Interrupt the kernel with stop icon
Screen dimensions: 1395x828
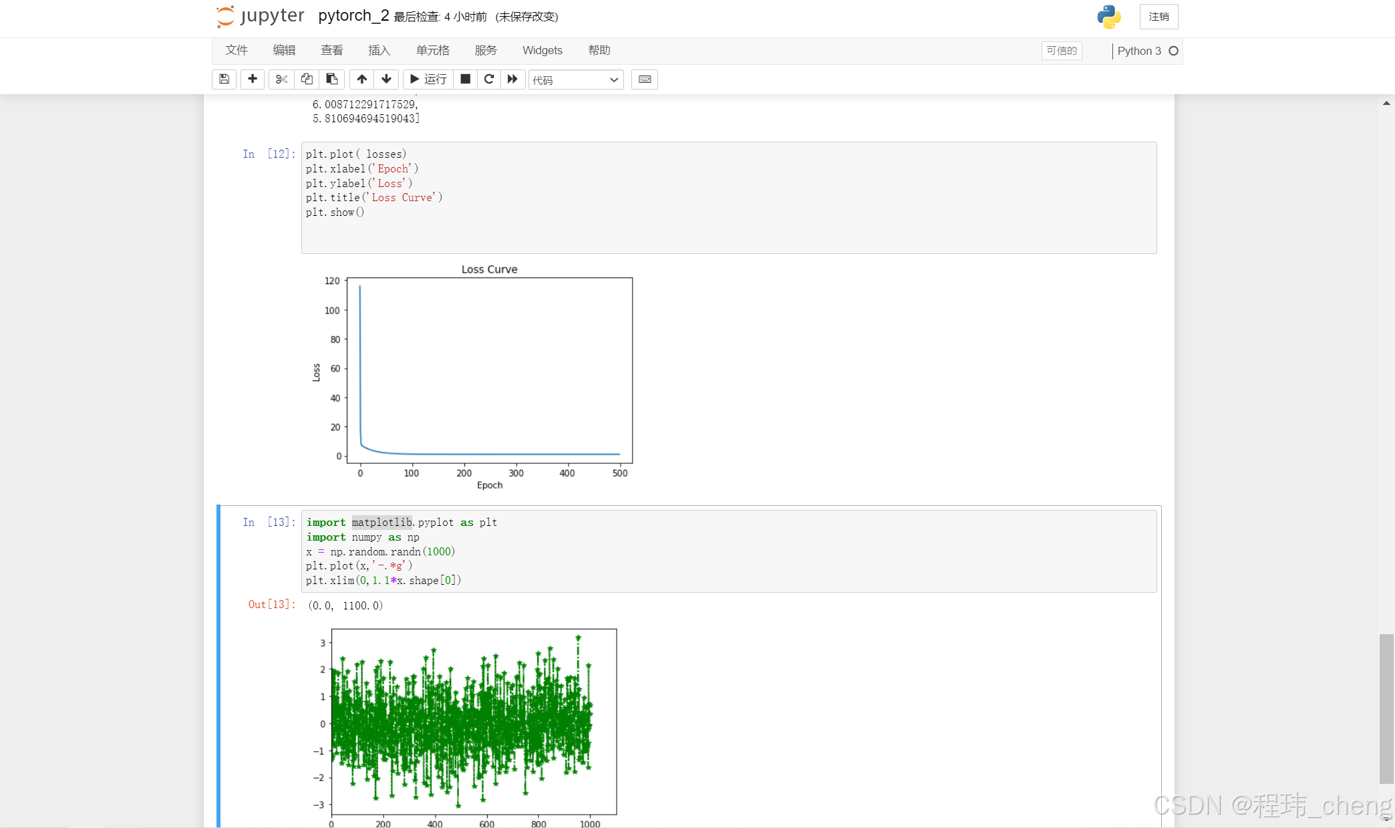click(x=466, y=80)
